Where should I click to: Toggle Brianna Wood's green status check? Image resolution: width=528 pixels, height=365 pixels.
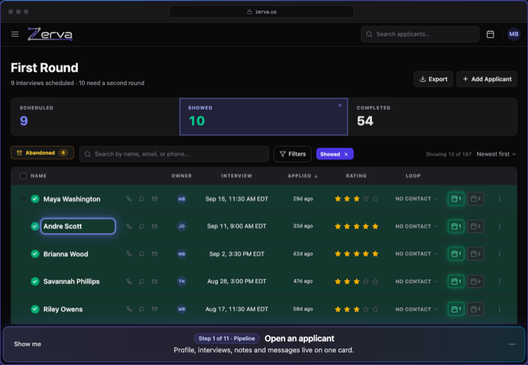point(35,254)
